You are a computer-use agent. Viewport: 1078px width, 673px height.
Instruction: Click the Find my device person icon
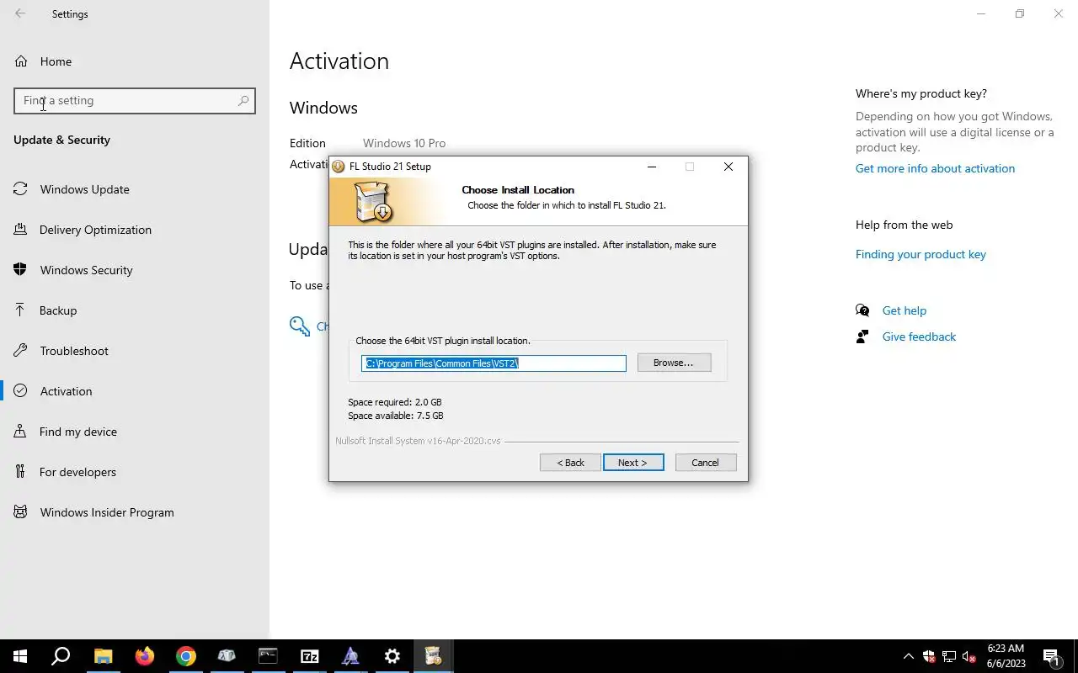pyautogui.click(x=20, y=432)
